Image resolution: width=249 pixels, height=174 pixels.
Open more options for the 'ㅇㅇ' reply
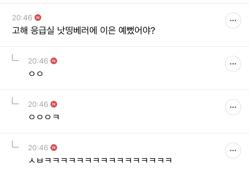pos(233,64)
